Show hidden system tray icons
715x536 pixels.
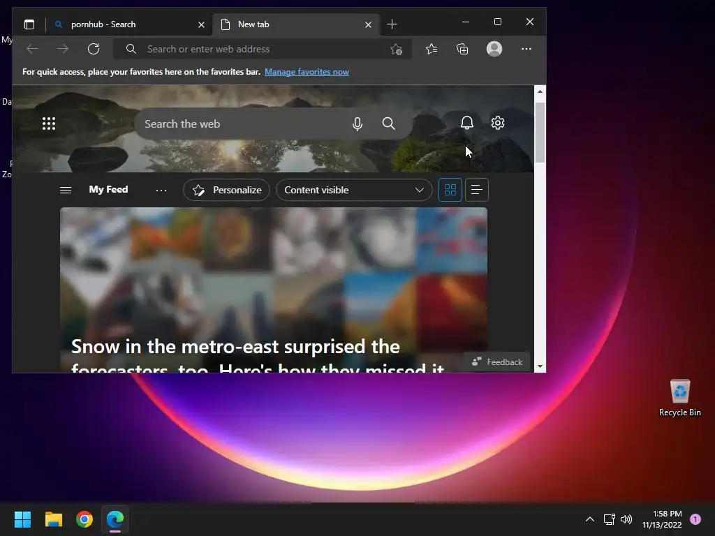point(589,519)
